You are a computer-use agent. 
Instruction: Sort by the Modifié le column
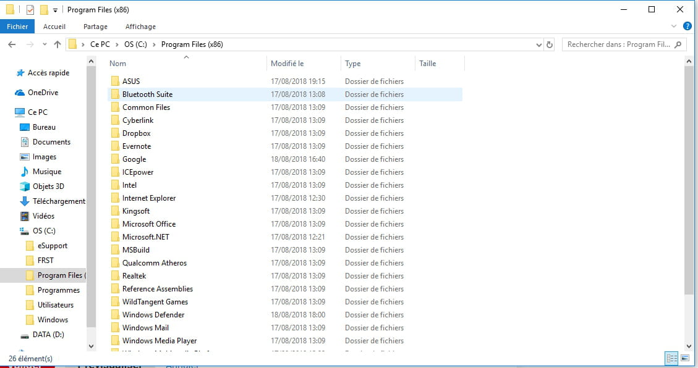(304, 64)
